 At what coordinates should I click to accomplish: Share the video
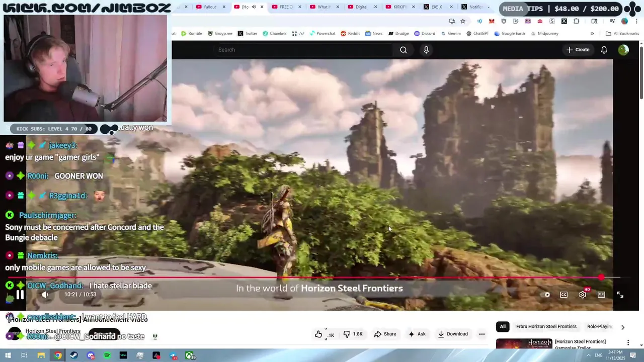385,334
